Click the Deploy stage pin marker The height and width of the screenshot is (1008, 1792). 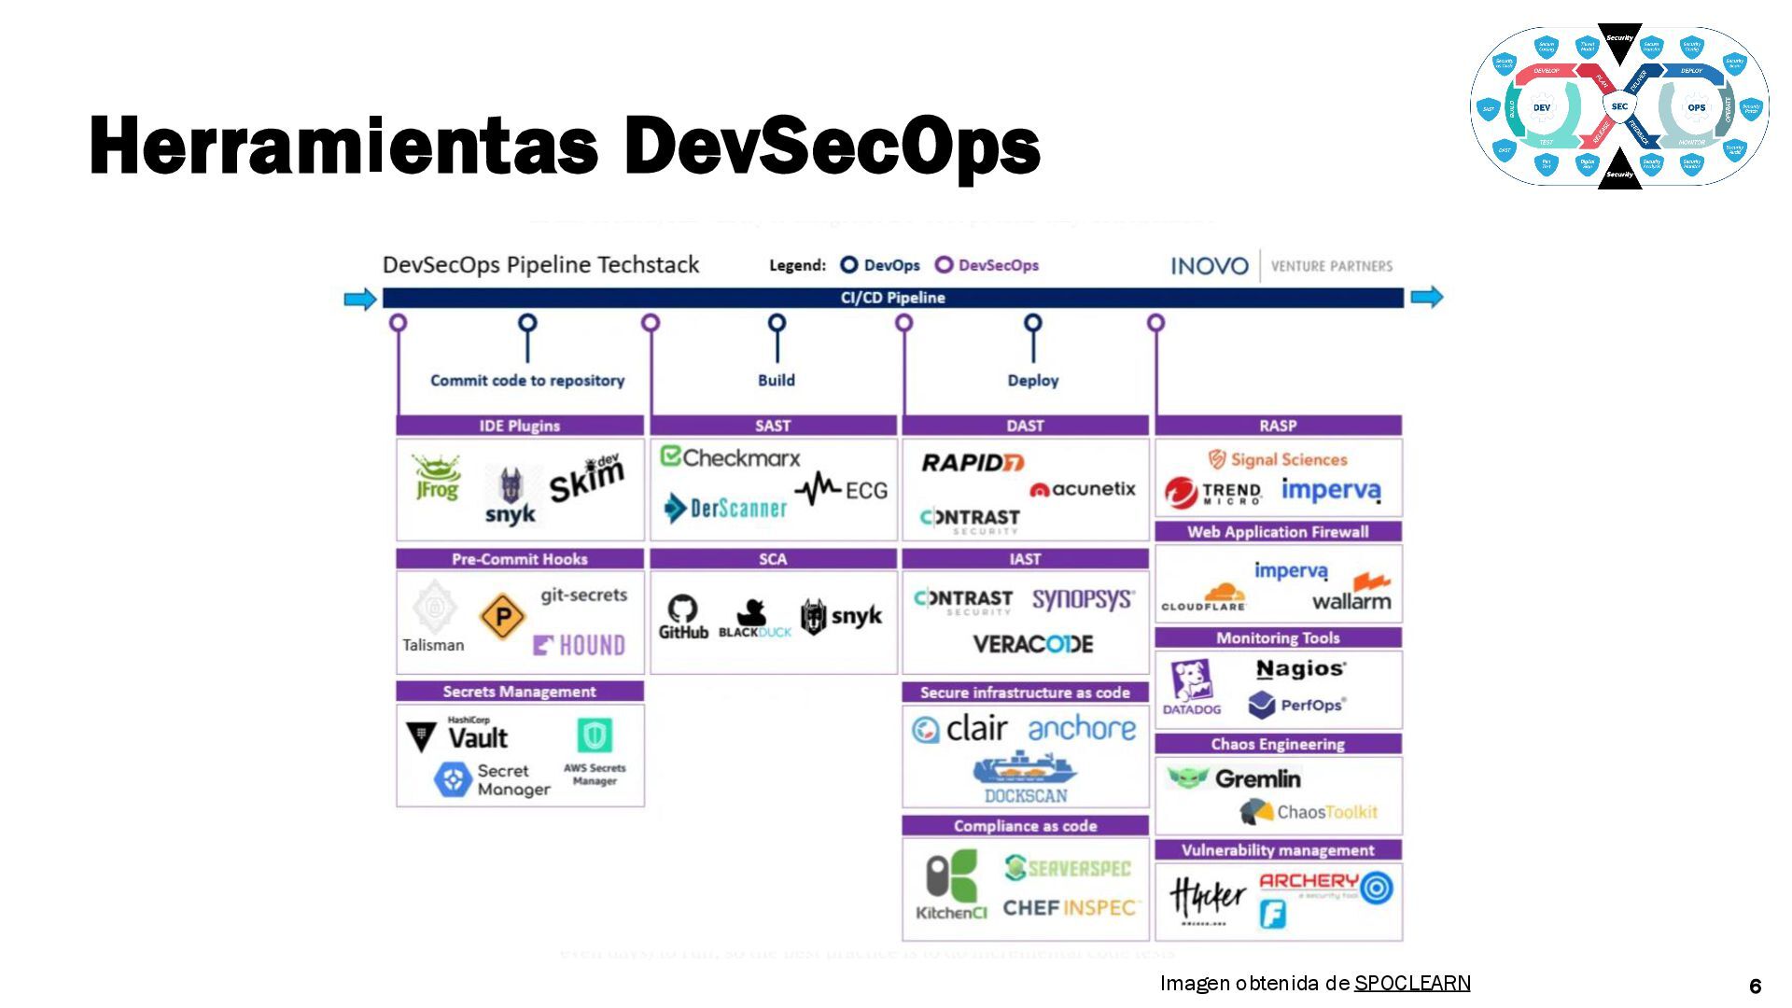(1032, 324)
